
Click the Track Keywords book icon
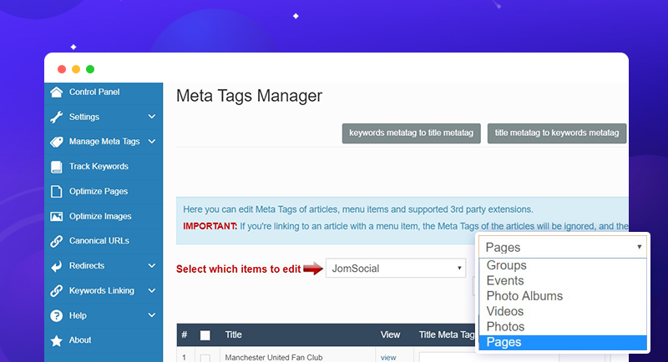tap(56, 167)
